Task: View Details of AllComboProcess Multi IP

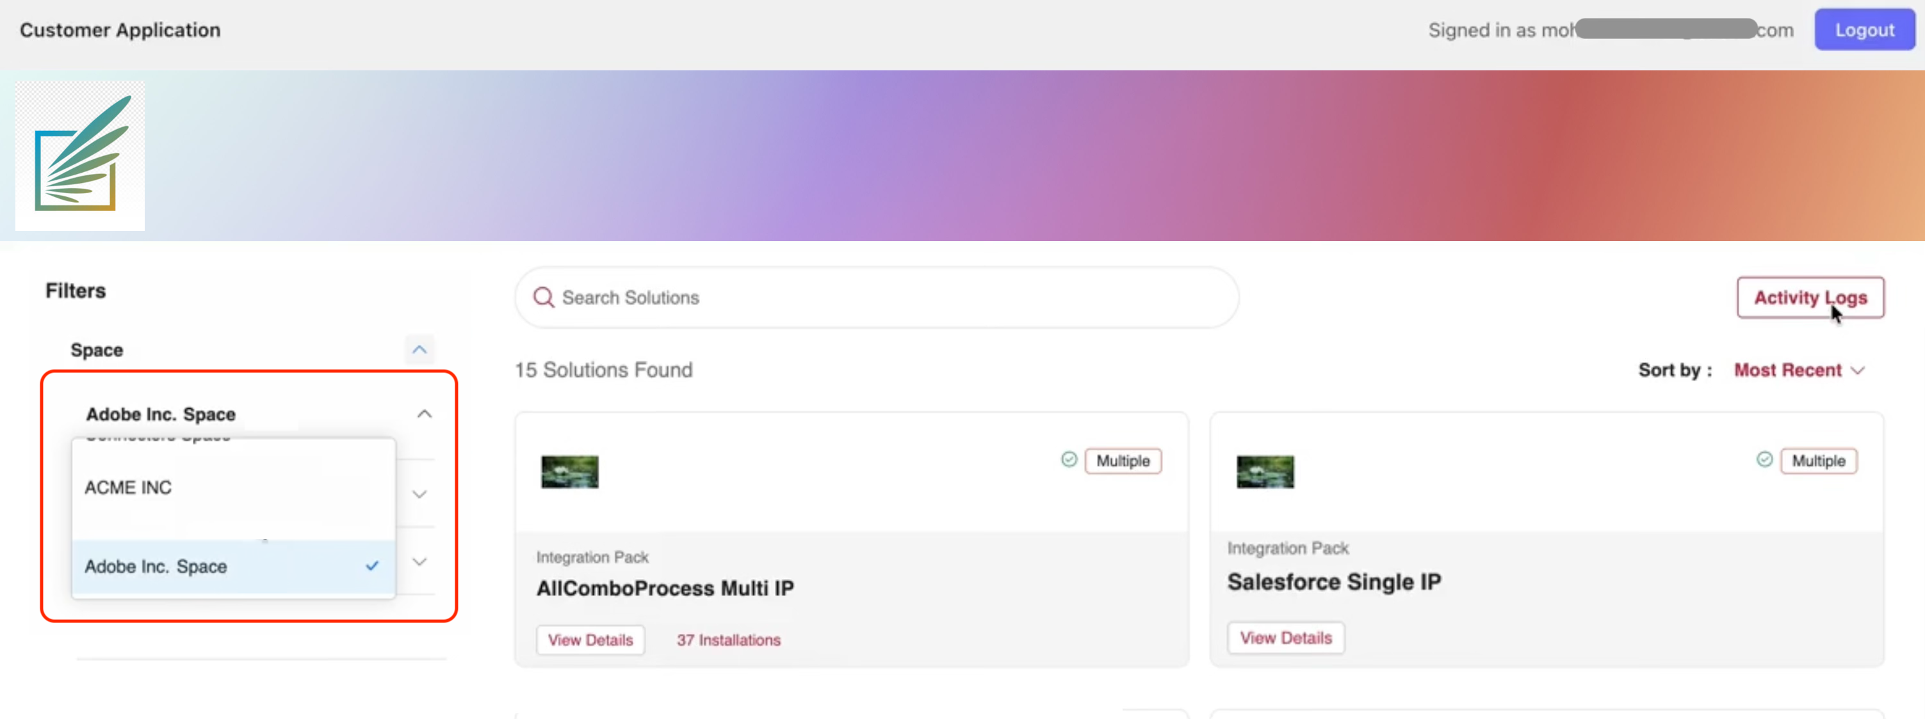Action: 590,640
